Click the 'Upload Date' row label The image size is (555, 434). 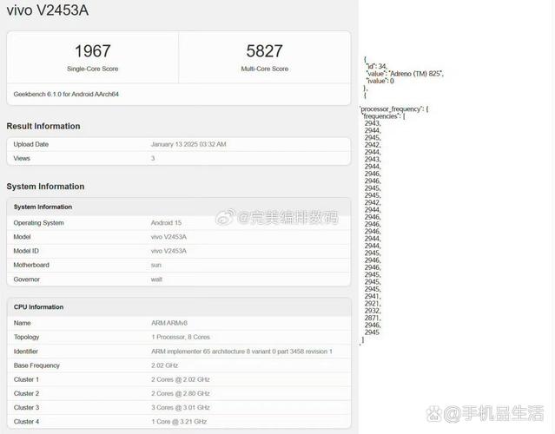31,144
